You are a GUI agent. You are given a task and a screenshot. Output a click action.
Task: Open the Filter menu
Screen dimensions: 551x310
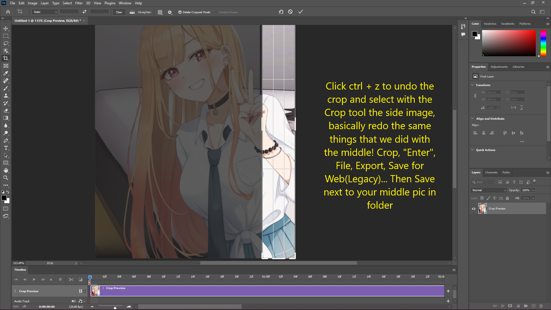coord(79,3)
